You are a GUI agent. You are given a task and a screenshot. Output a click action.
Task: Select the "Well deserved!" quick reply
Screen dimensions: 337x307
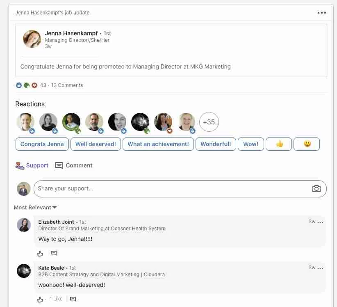(96, 144)
